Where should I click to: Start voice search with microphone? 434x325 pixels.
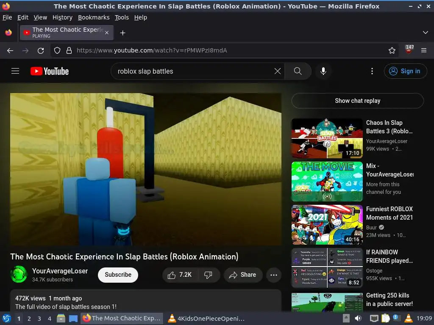click(323, 71)
